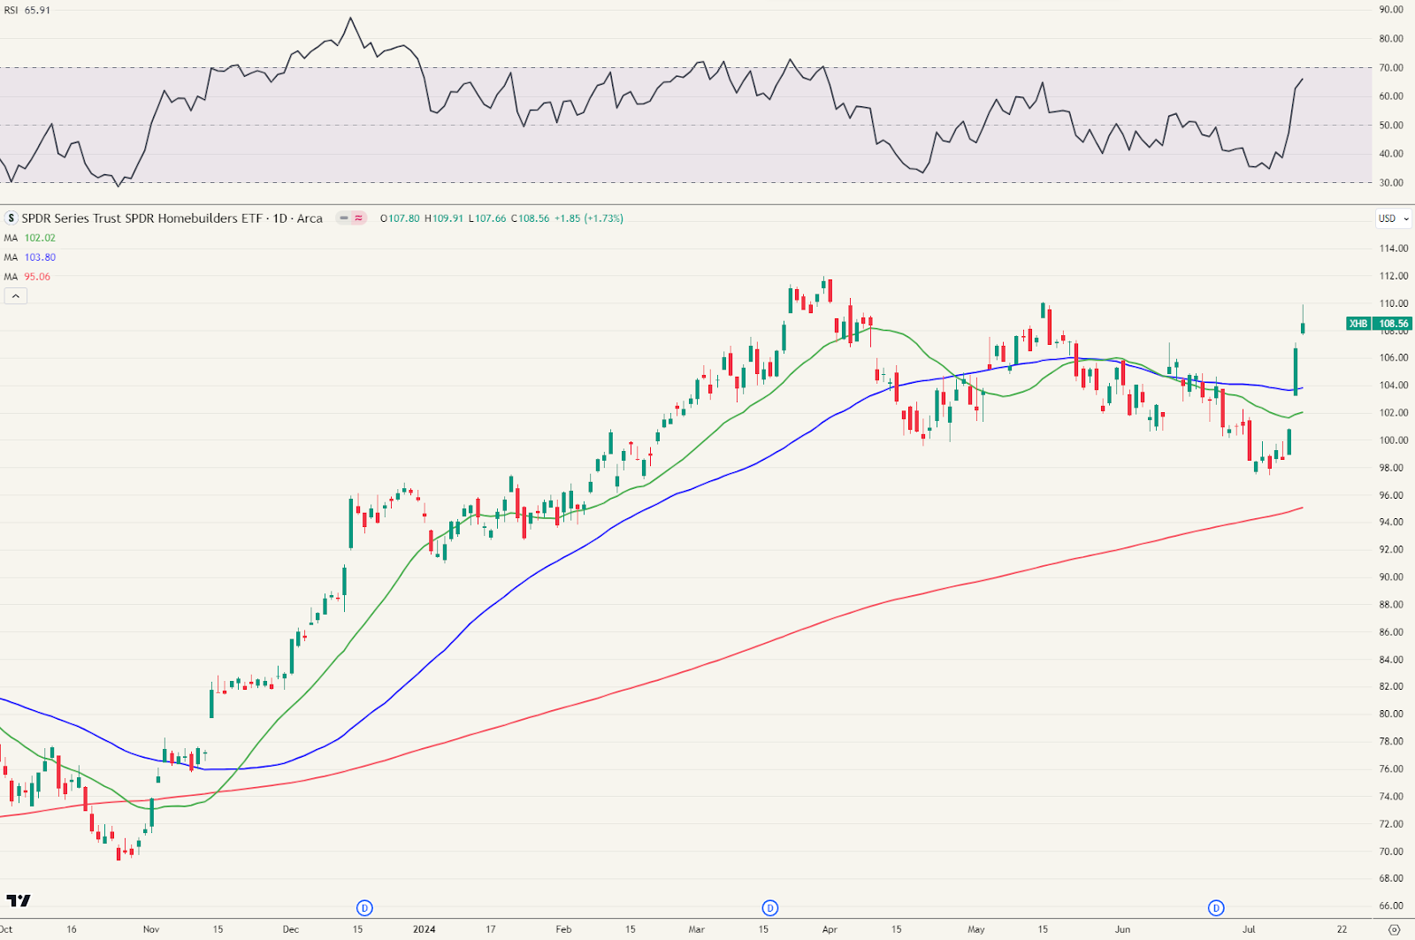Click the Mar label on time axis
The image size is (1415, 940).
697,929
